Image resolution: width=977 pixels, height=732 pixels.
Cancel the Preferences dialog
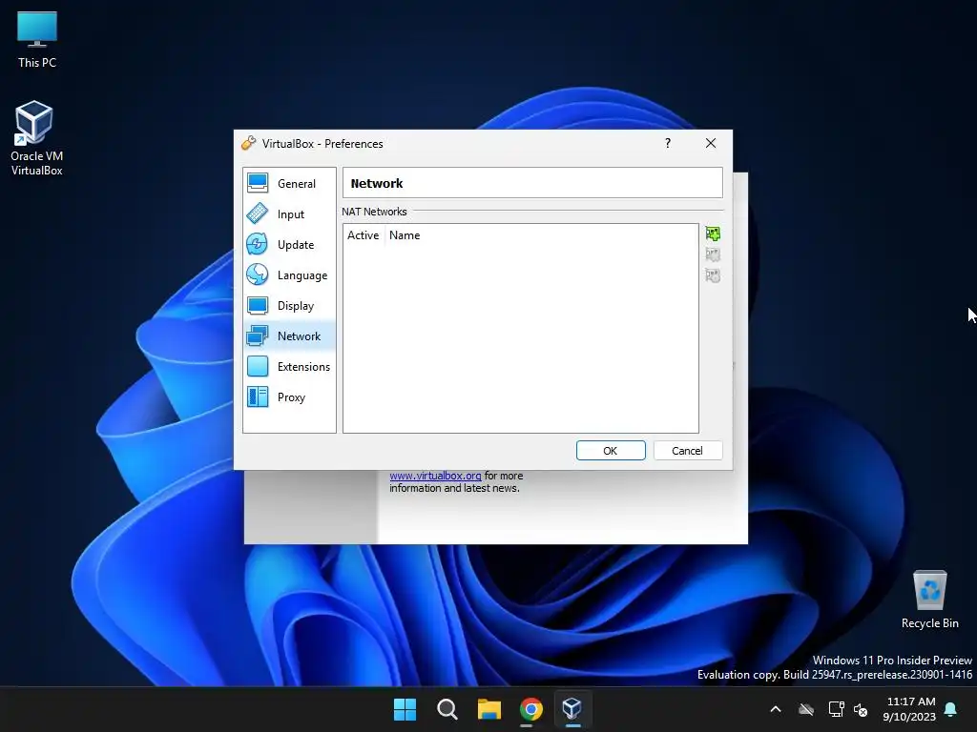coord(687,451)
